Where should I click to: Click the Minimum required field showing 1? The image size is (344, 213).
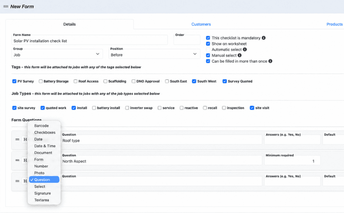[292, 160]
